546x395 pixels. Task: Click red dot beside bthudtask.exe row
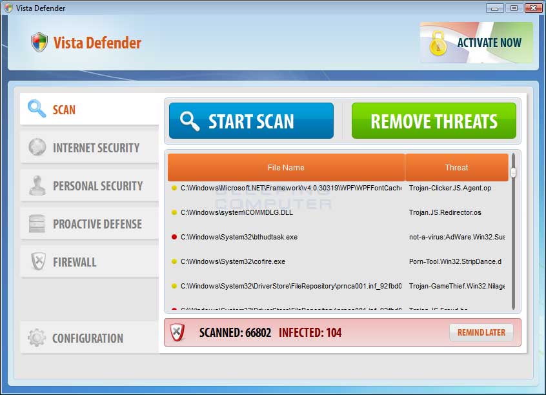174,237
